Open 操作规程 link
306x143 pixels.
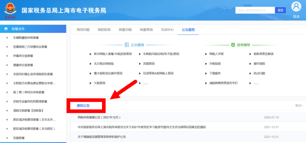[259, 64]
